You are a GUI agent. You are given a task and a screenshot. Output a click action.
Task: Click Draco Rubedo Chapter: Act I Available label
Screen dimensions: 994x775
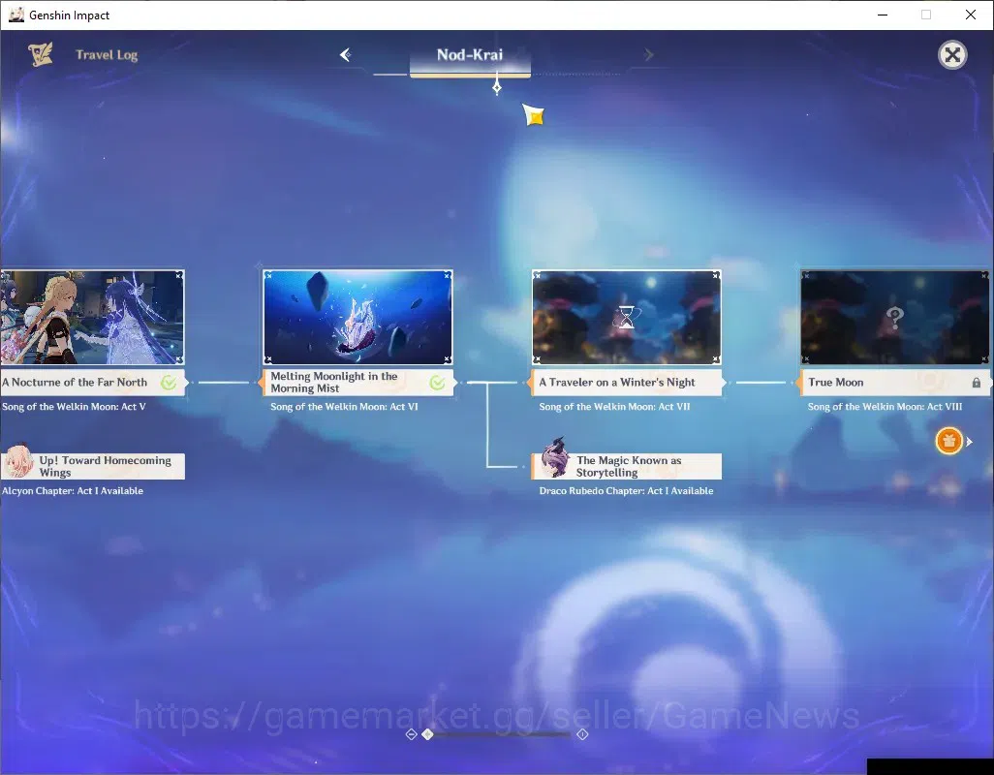pos(626,491)
